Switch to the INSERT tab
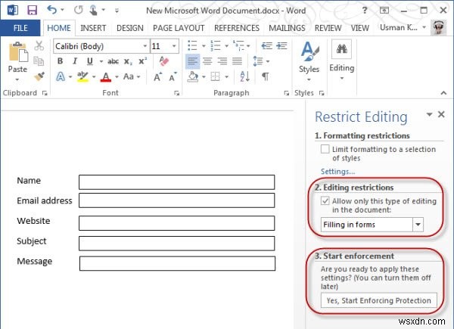This screenshot has width=454, height=329. 93,28
